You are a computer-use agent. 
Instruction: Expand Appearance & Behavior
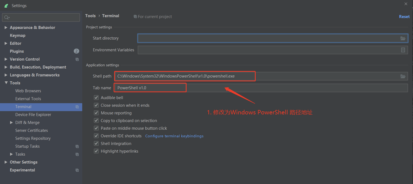(6, 27)
